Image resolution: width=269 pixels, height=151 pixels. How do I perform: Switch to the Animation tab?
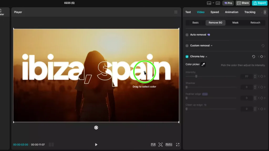pos(231,12)
